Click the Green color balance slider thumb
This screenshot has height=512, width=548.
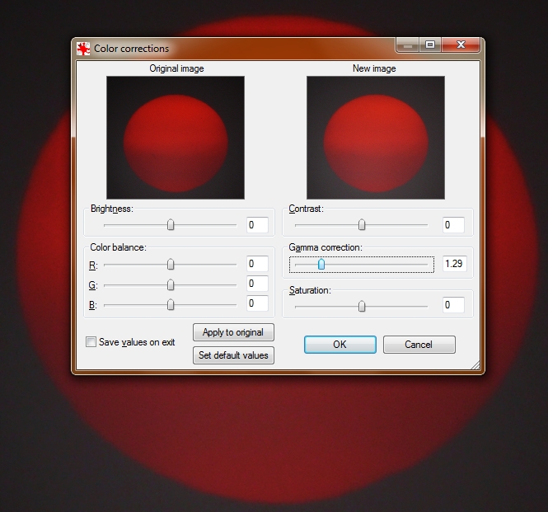coord(171,284)
